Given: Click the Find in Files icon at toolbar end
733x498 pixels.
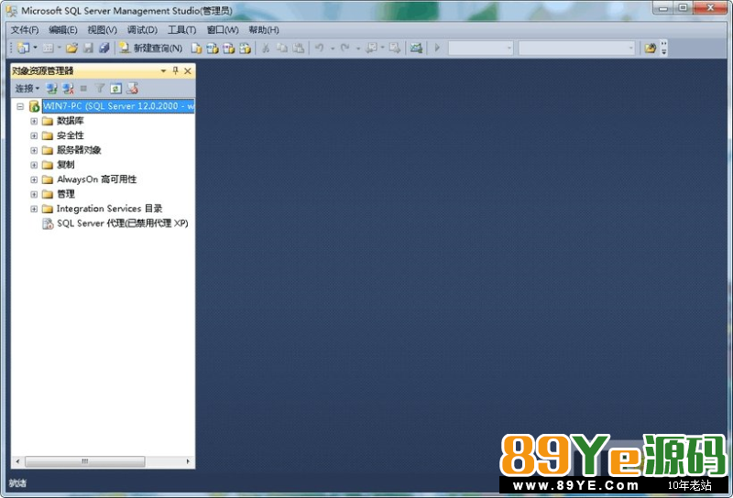Looking at the screenshot, I should tap(651, 48).
